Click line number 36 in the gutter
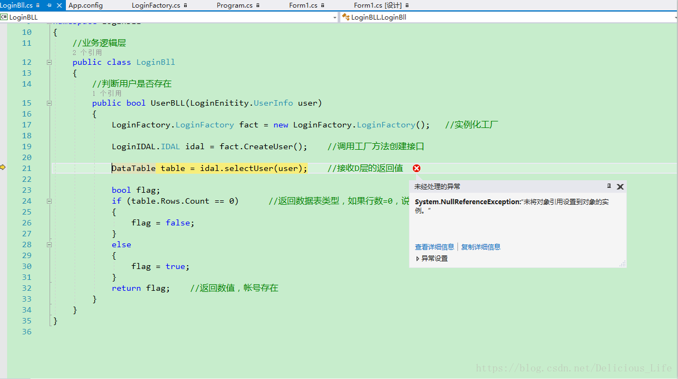 tap(27, 332)
